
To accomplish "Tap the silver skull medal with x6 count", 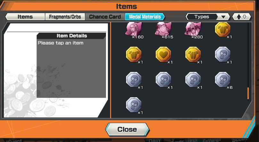I will pyautogui.click(x=223, y=80).
